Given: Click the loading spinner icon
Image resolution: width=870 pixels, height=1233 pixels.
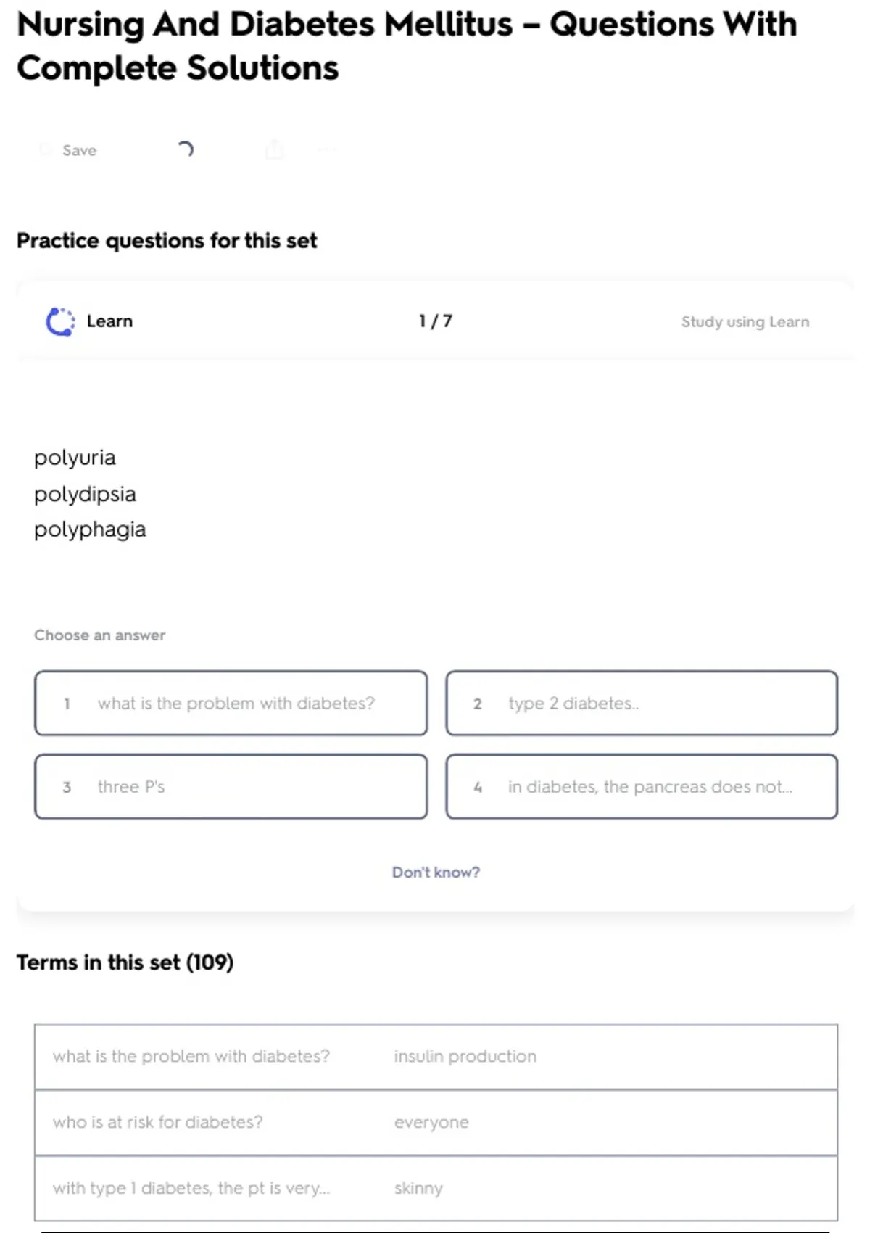Looking at the screenshot, I should (x=186, y=149).
